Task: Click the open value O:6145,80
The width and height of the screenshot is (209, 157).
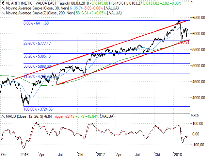Action: [100, 3]
